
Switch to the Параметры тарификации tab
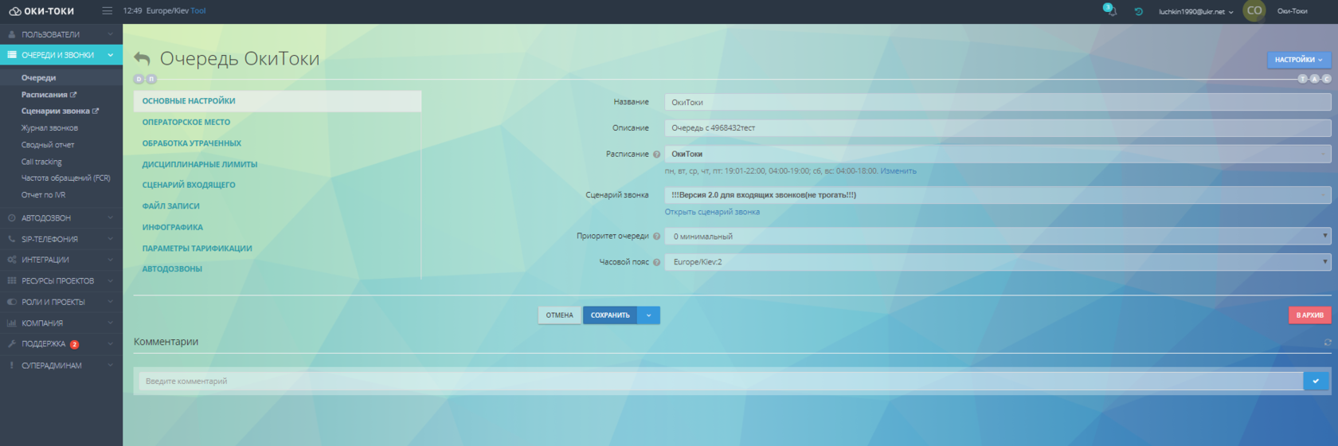tap(198, 248)
